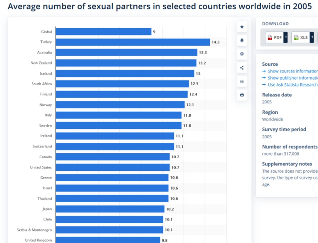Click the print icon
The image size is (318, 243).
coord(242,95)
